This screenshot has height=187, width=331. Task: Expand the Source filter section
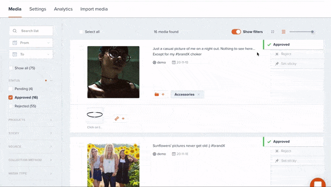pos(30,146)
